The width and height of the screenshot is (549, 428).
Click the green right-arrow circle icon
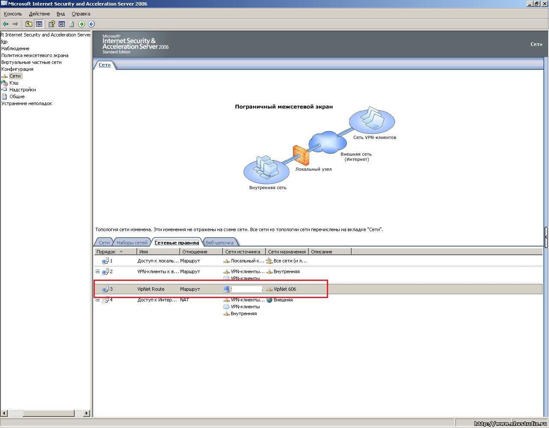[x=81, y=24]
